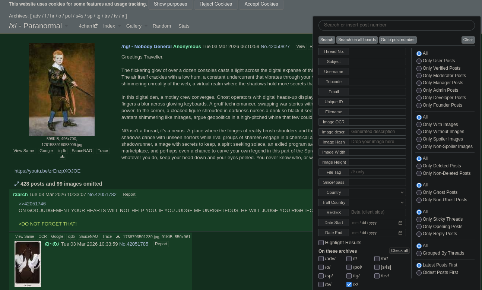Open the Gallery menu
The height and width of the screenshot is (290, 482).
pyautogui.click(x=134, y=26)
